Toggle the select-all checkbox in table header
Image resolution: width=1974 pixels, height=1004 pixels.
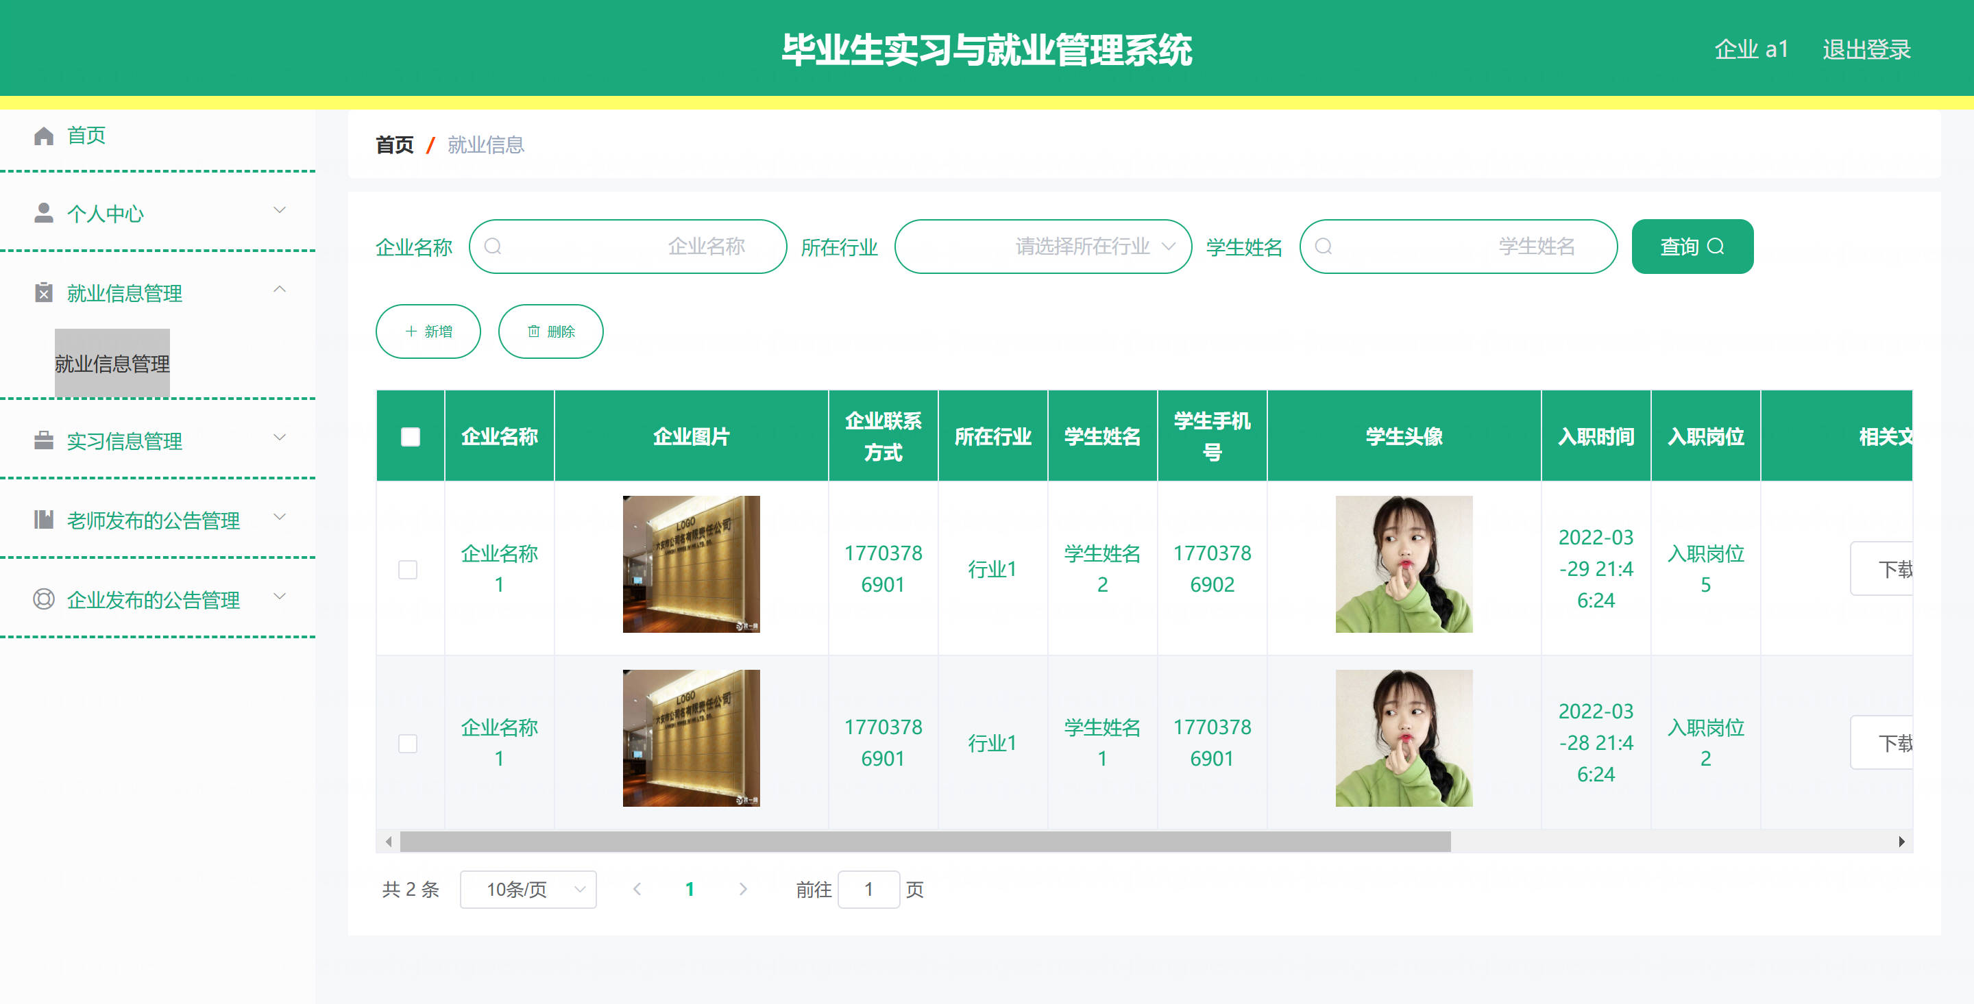(410, 436)
